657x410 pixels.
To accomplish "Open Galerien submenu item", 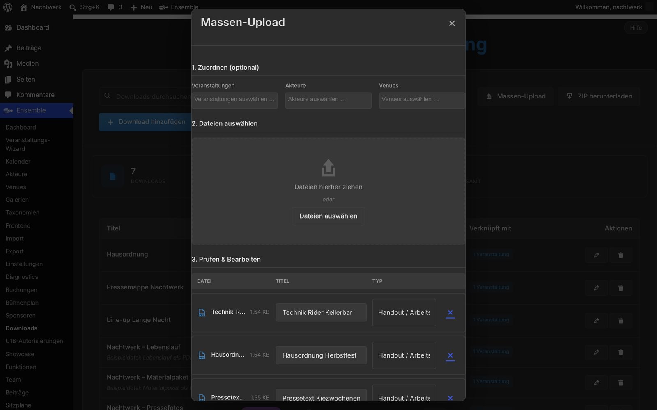I will (17, 200).
